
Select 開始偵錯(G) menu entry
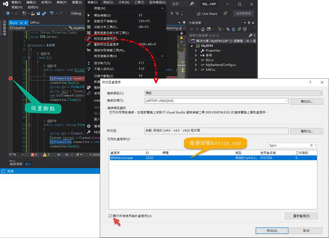pyautogui.click(x=125, y=15)
